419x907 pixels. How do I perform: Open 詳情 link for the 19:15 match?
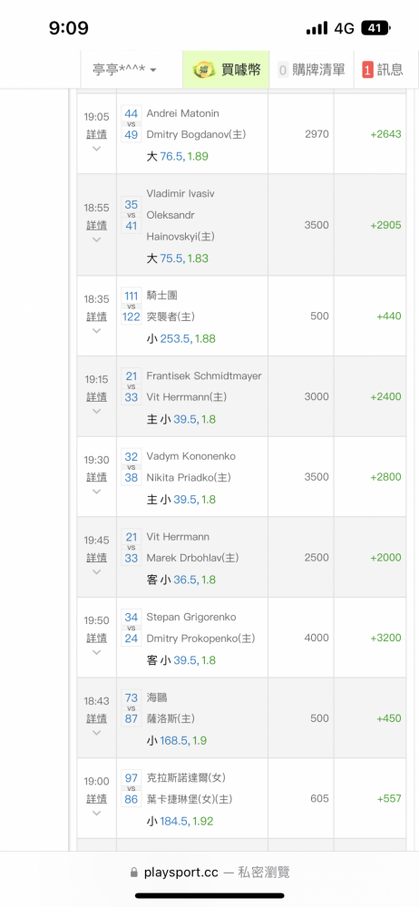(97, 396)
